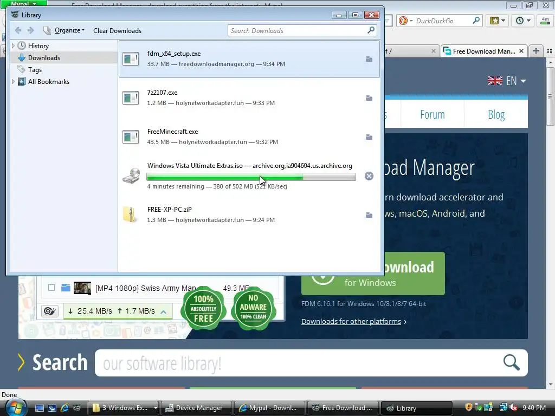The width and height of the screenshot is (555, 416).
Task: Click the Vista Extras download progress bar
Action: 251,177
